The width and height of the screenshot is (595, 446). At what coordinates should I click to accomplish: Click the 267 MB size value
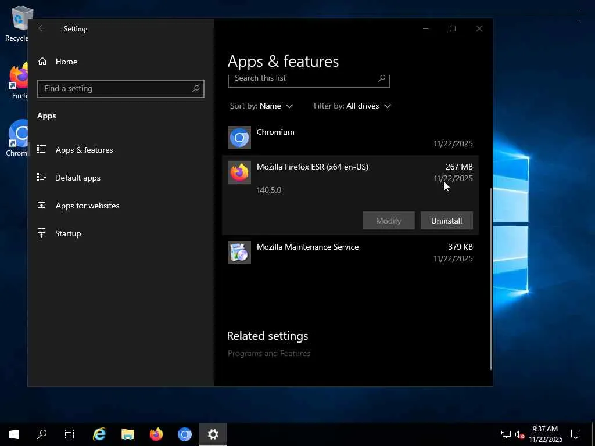pyautogui.click(x=459, y=167)
